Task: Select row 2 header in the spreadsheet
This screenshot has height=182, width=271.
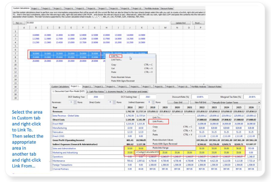Action: tap(15, 35)
